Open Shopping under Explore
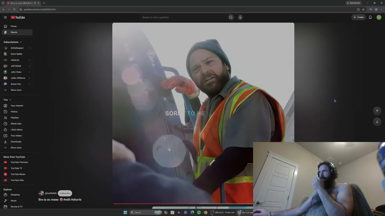This screenshot has width=385, height=216. [17, 195]
